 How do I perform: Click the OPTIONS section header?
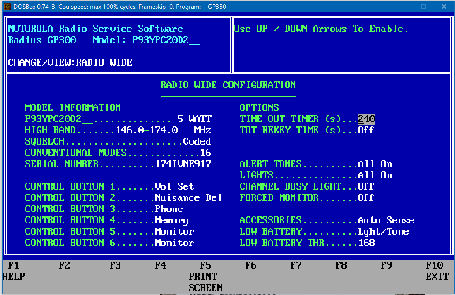259,108
